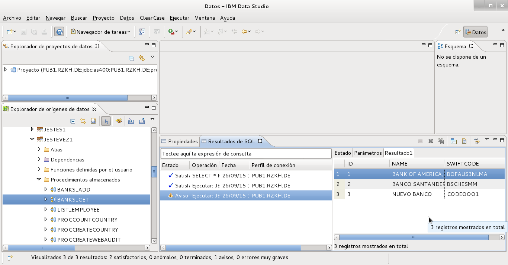Click the remove result X icon
This screenshot has height=265, width=508.
click(x=431, y=141)
